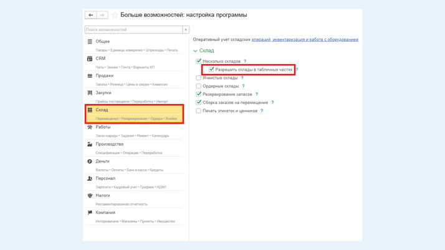
Task: Click the Налоги emblem icon
Action: click(x=90, y=195)
